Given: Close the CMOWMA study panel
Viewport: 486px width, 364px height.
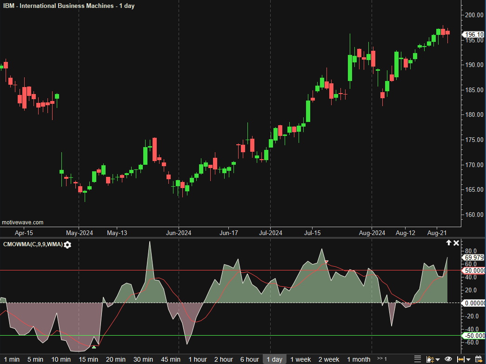Looking at the screenshot, I should point(456,243).
